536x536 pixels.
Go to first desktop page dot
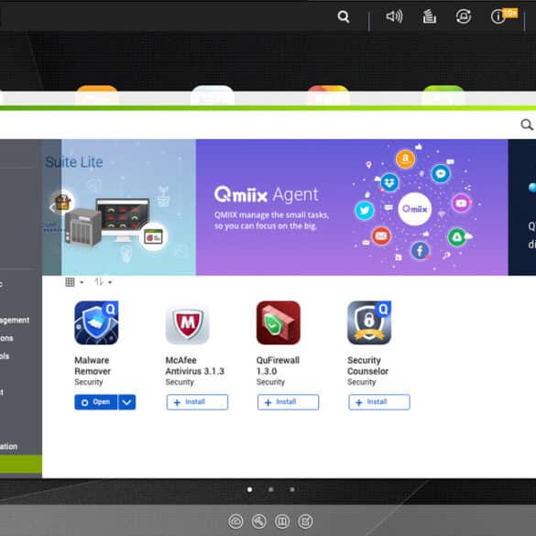[250, 489]
